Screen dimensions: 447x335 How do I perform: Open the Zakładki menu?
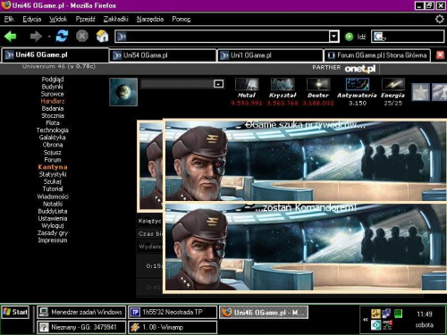click(115, 19)
